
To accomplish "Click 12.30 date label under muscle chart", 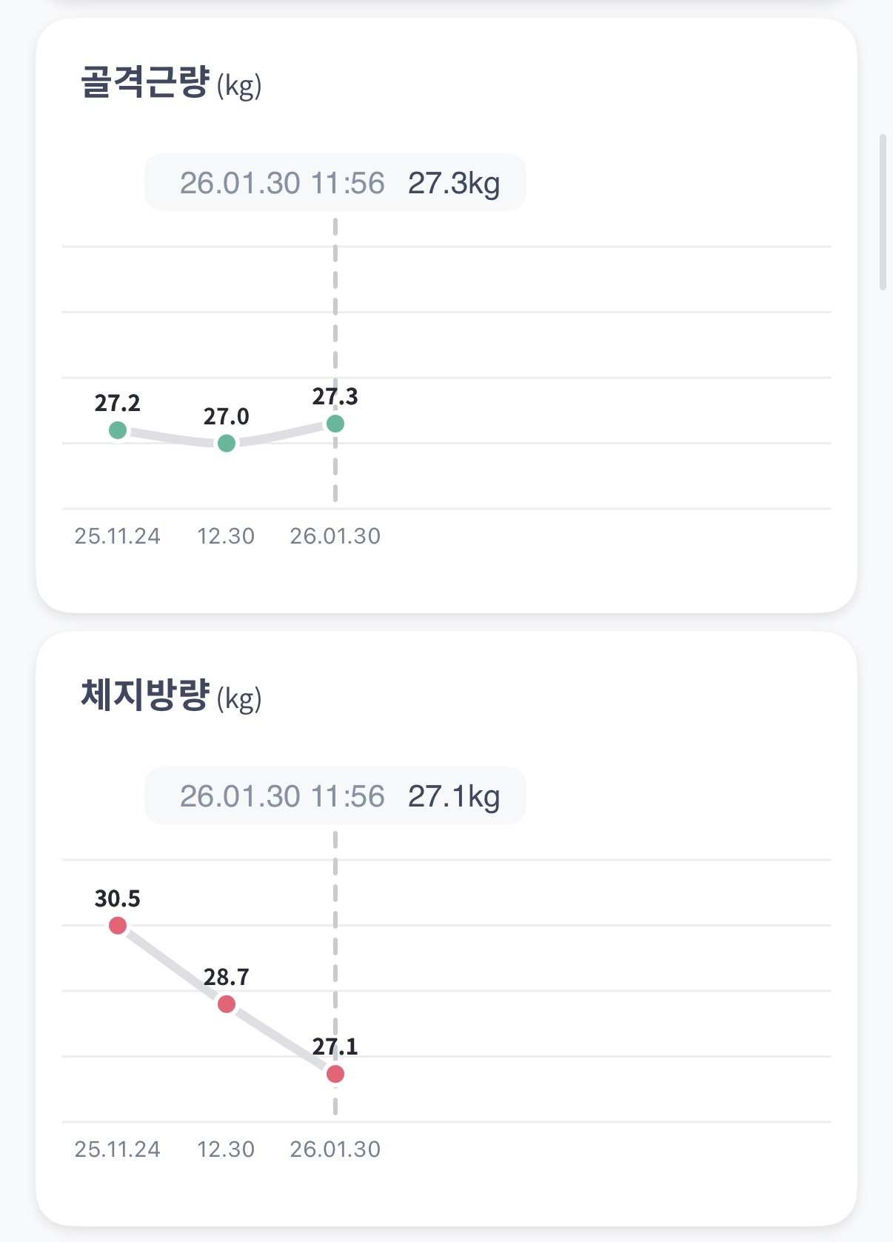I will 226,536.
